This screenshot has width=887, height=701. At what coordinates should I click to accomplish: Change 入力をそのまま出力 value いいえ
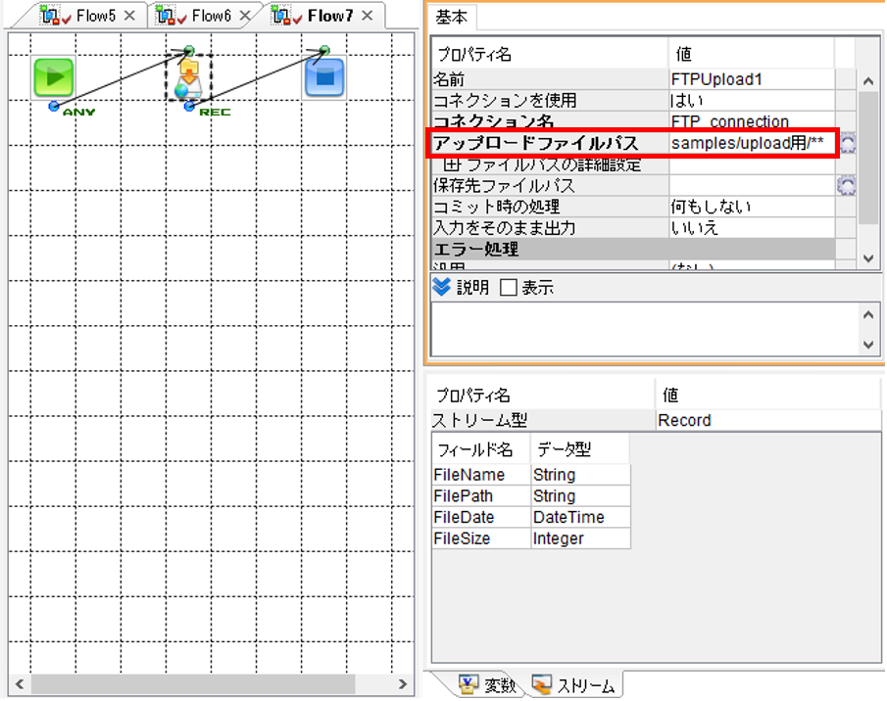tap(751, 228)
